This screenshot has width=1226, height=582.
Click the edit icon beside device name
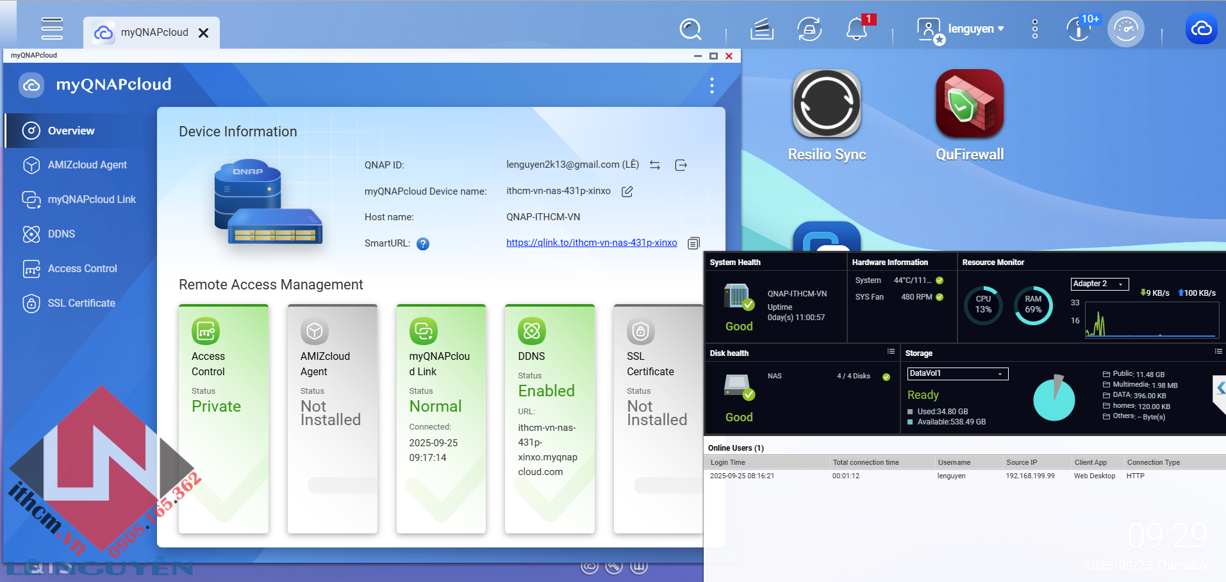coord(627,191)
